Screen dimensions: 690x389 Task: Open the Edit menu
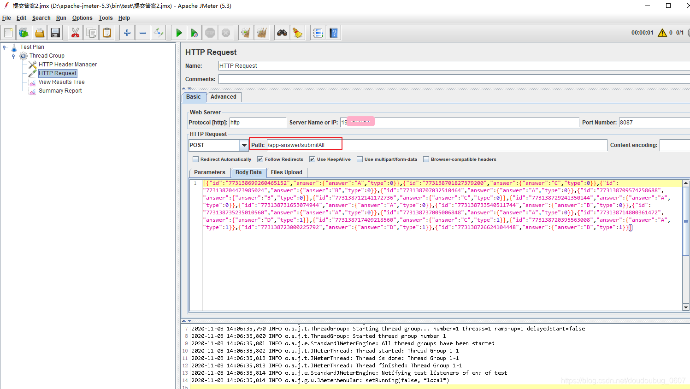[21, 18]
